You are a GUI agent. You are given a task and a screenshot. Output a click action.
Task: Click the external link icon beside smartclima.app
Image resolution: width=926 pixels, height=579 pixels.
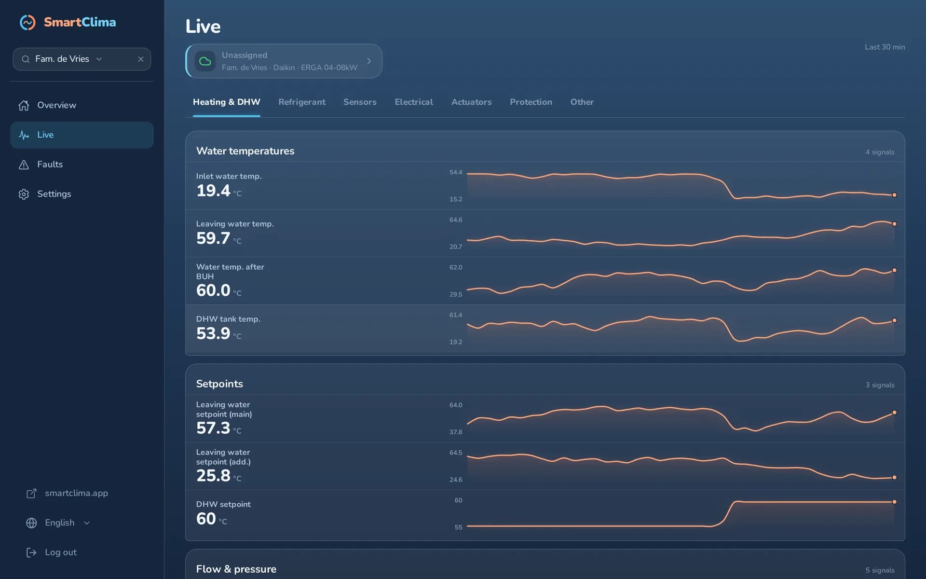(31, 493)
